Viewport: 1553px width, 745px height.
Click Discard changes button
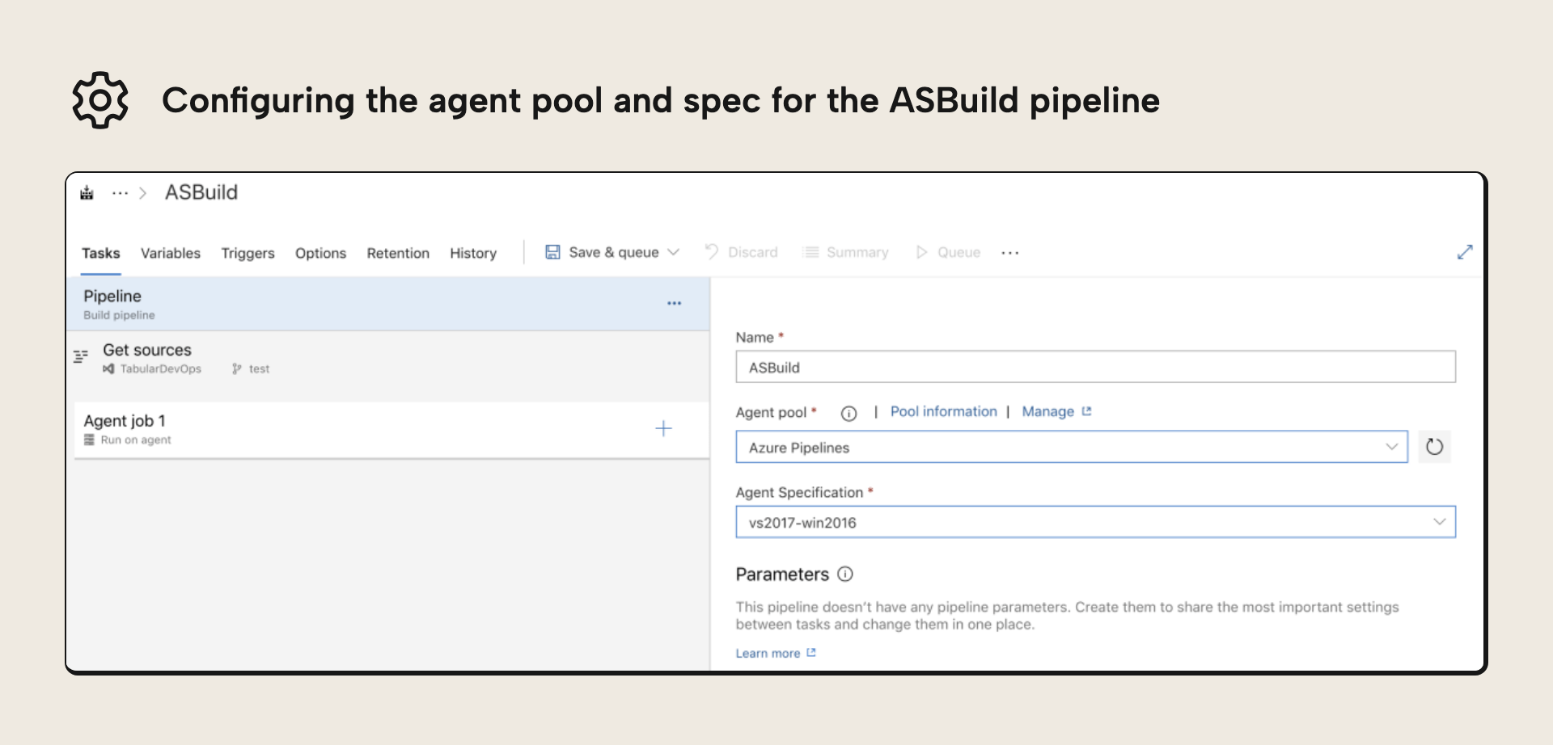click(x=742, y=252)
